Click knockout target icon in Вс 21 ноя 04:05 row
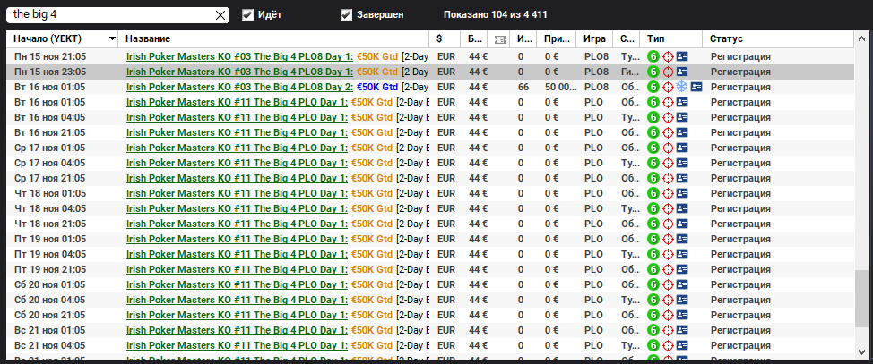Viewport: 873px width, 364px height. [668, 345]
